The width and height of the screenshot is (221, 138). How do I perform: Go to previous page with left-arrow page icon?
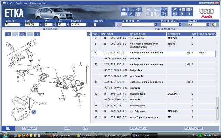(182, 9)
